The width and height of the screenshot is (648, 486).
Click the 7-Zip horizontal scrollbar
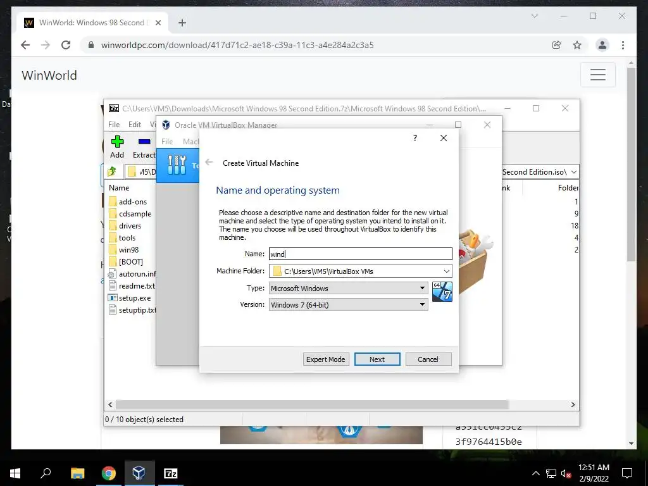point(311,404)
